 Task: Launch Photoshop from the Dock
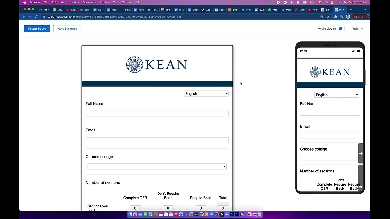click(232, 214)
